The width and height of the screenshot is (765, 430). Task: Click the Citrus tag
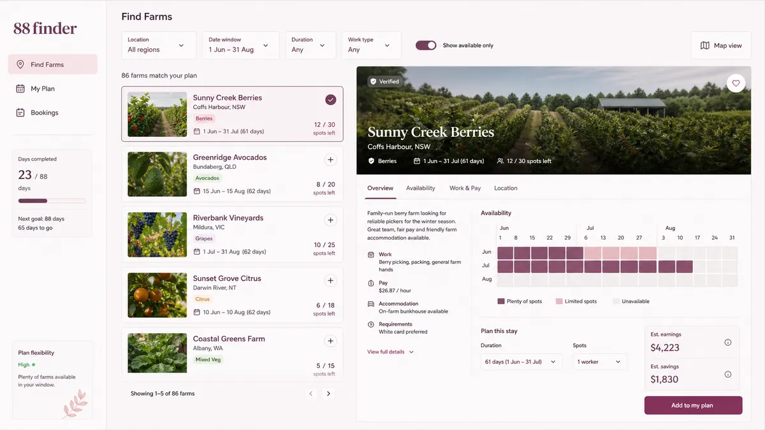203,299
